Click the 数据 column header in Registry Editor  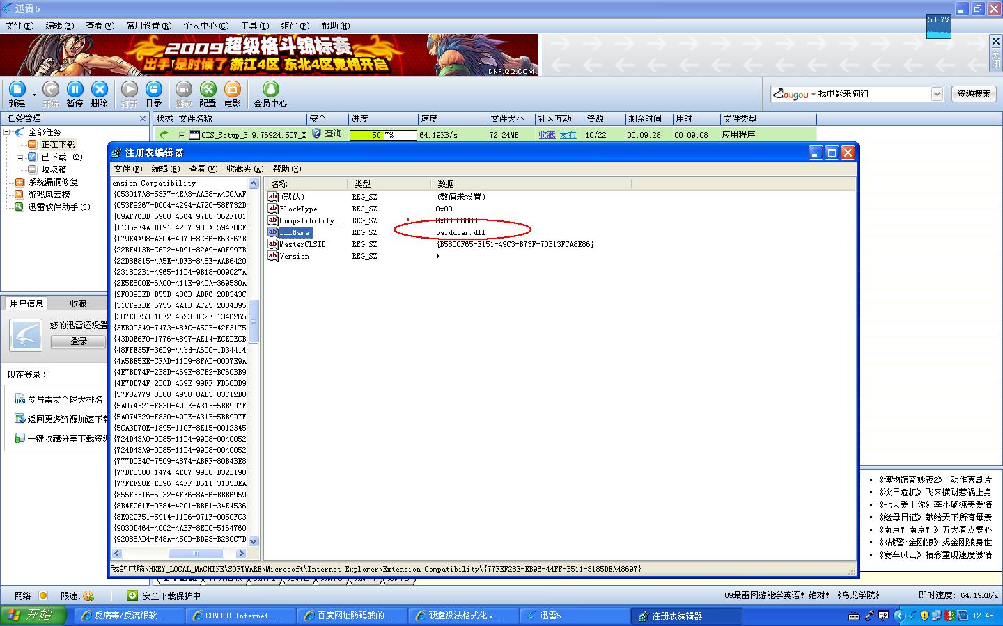click(x=532, y=184)
